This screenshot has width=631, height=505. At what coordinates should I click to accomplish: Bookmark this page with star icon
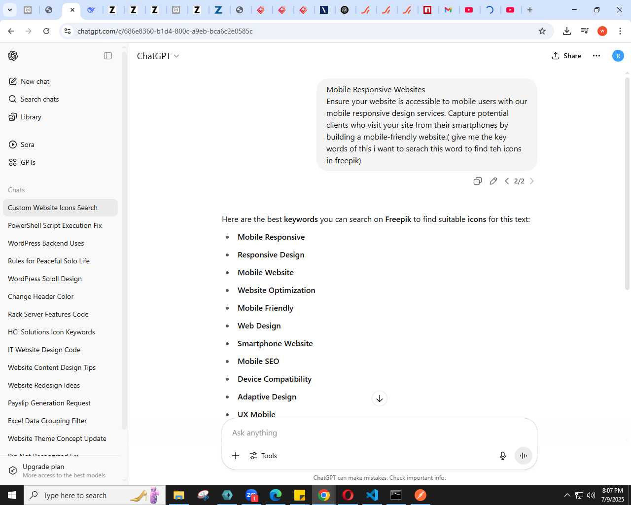click(542, 31)
